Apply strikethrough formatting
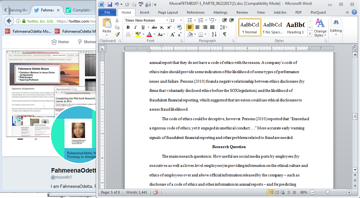The width and height of the screenshot is (360, 198). (x=154, y=28)
